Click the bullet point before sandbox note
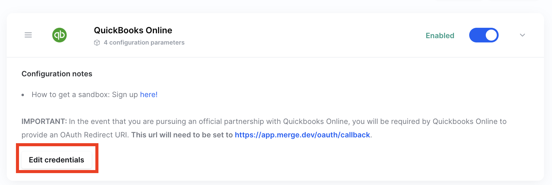The height and width of the screenshot is (185, 552). 23,95
